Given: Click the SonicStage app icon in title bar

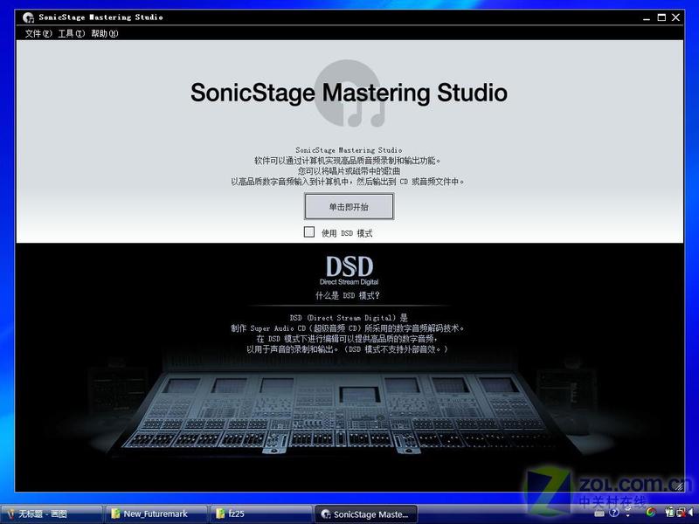Looking at the screenshot, I should [x=29, y=17].
